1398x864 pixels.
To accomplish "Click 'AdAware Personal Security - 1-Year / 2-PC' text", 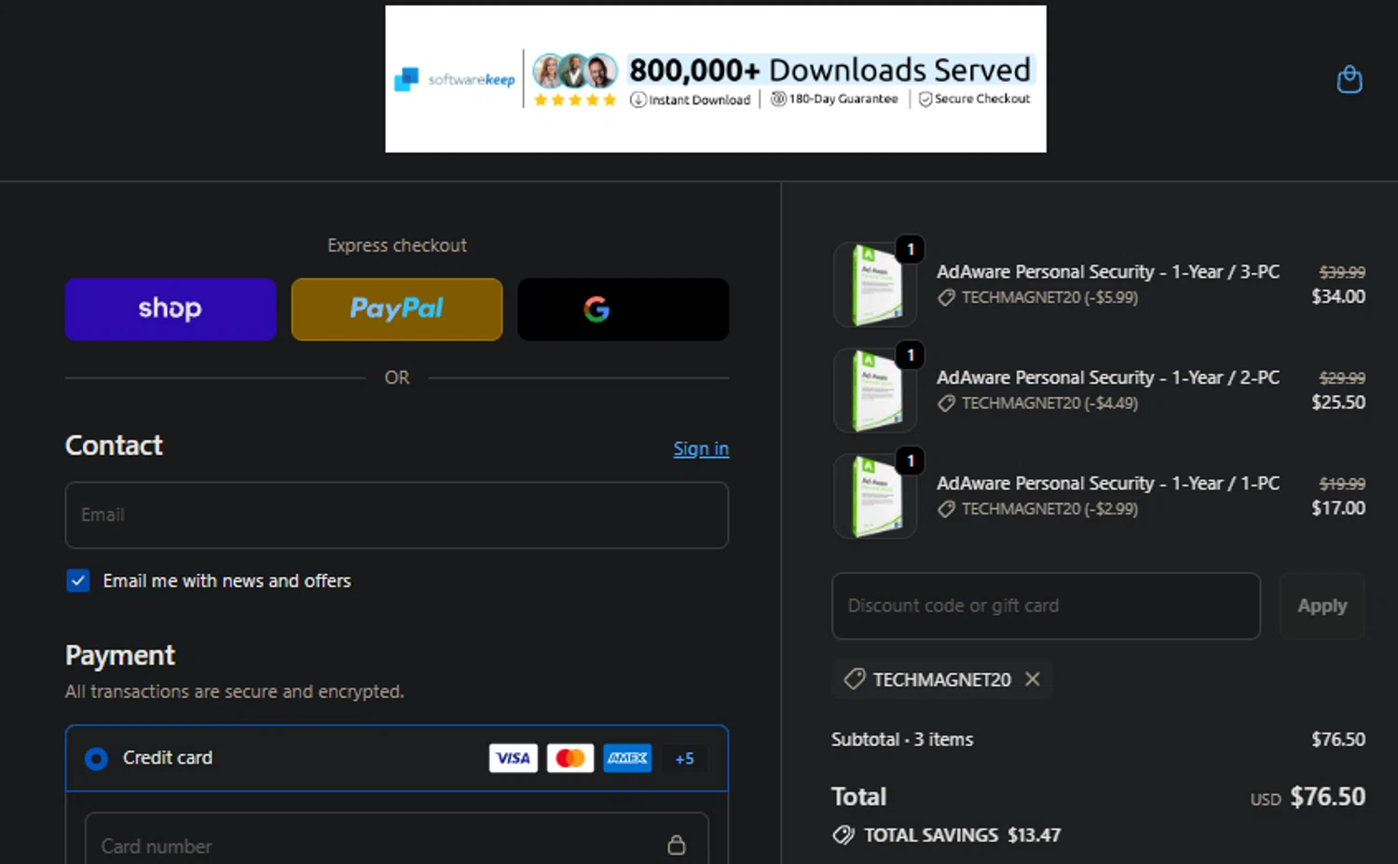I will point(1108,377).
